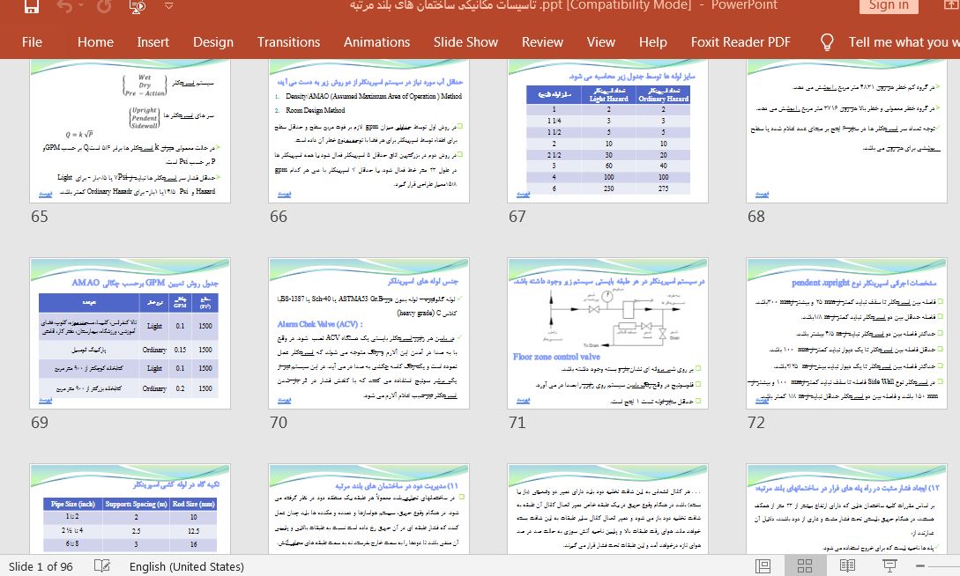Click slide number 69 label
Screen dimensions: 960x576
39,423
